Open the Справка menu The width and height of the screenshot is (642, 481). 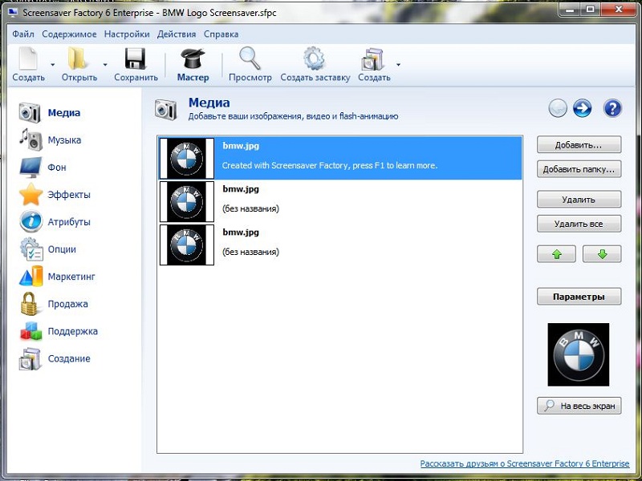click(221, 34)
